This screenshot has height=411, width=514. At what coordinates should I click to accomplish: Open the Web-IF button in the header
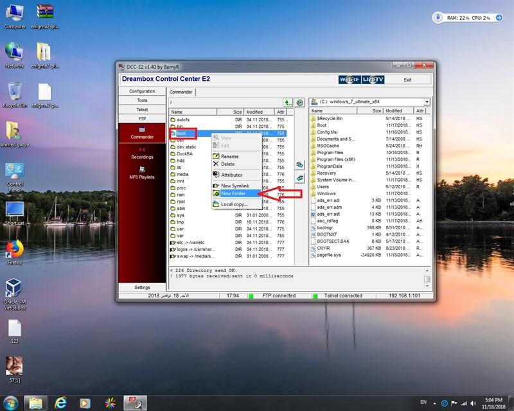pos(350,80)
